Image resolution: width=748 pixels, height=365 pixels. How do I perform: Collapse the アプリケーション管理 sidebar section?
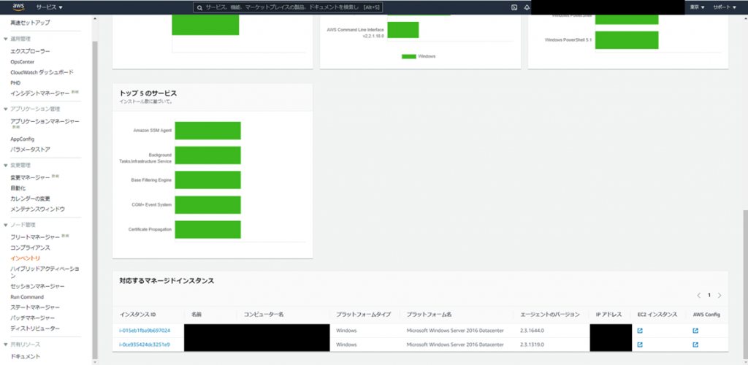click(6, 109)
